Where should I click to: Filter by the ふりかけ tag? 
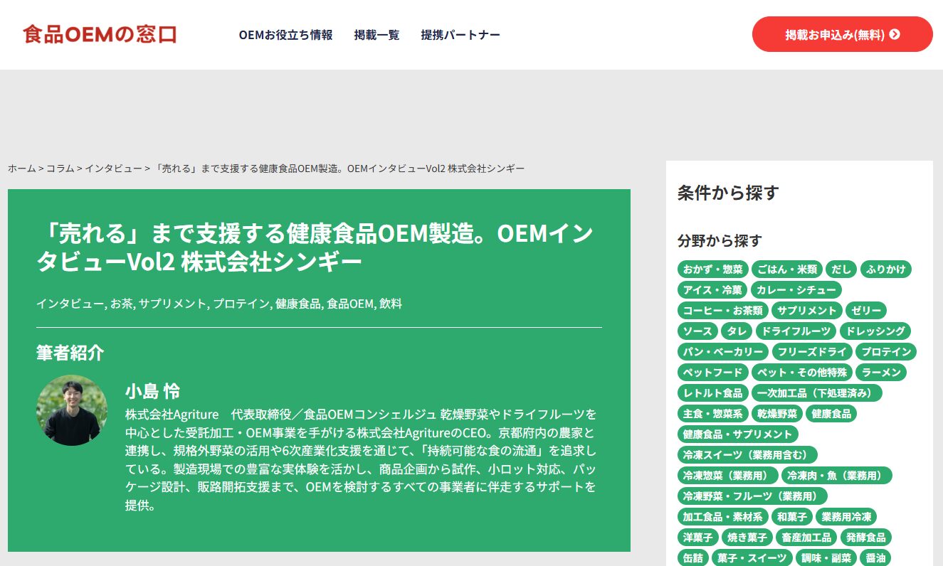(885, 269)
